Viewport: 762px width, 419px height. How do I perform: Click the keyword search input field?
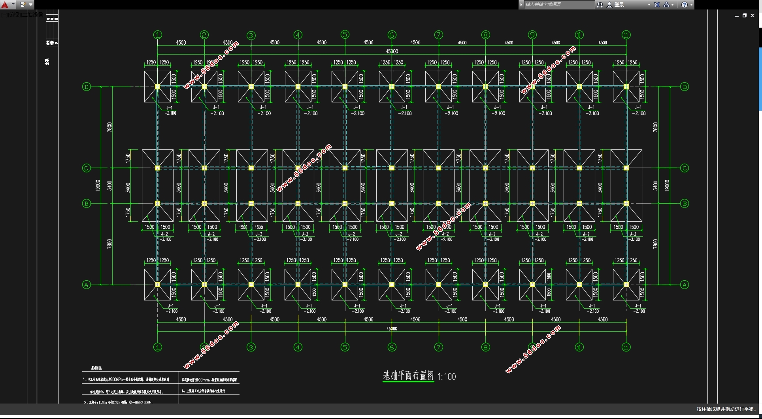(x=559, y=5)
